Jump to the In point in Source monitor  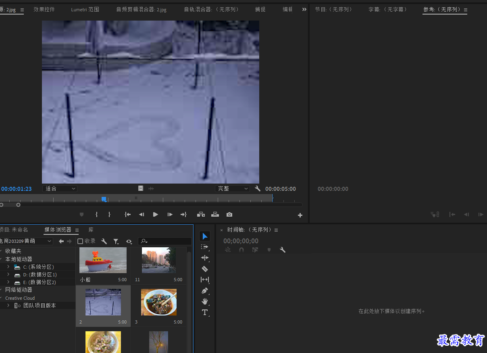pos(128,215)
